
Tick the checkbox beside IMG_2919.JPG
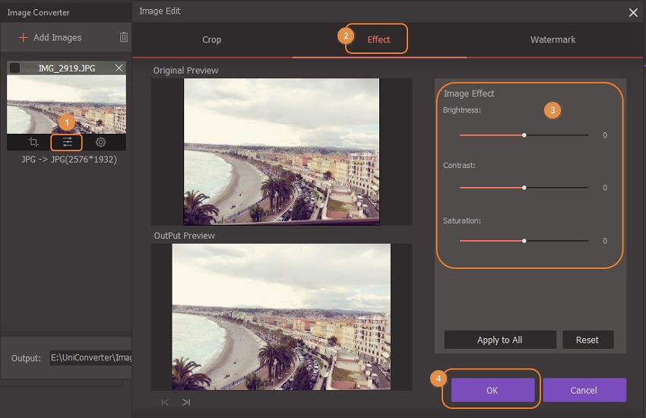[x=14, y=68]
